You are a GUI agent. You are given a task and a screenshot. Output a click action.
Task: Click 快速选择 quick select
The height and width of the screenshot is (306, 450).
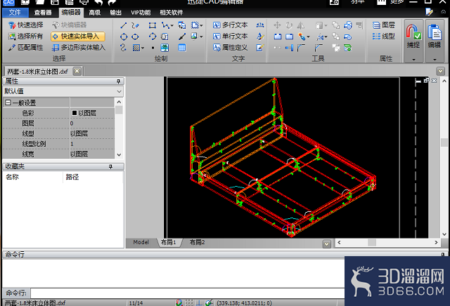coord(26,25)
